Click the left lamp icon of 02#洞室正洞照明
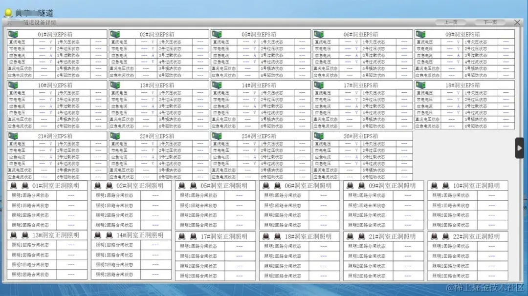 click(x=98, y=185)
